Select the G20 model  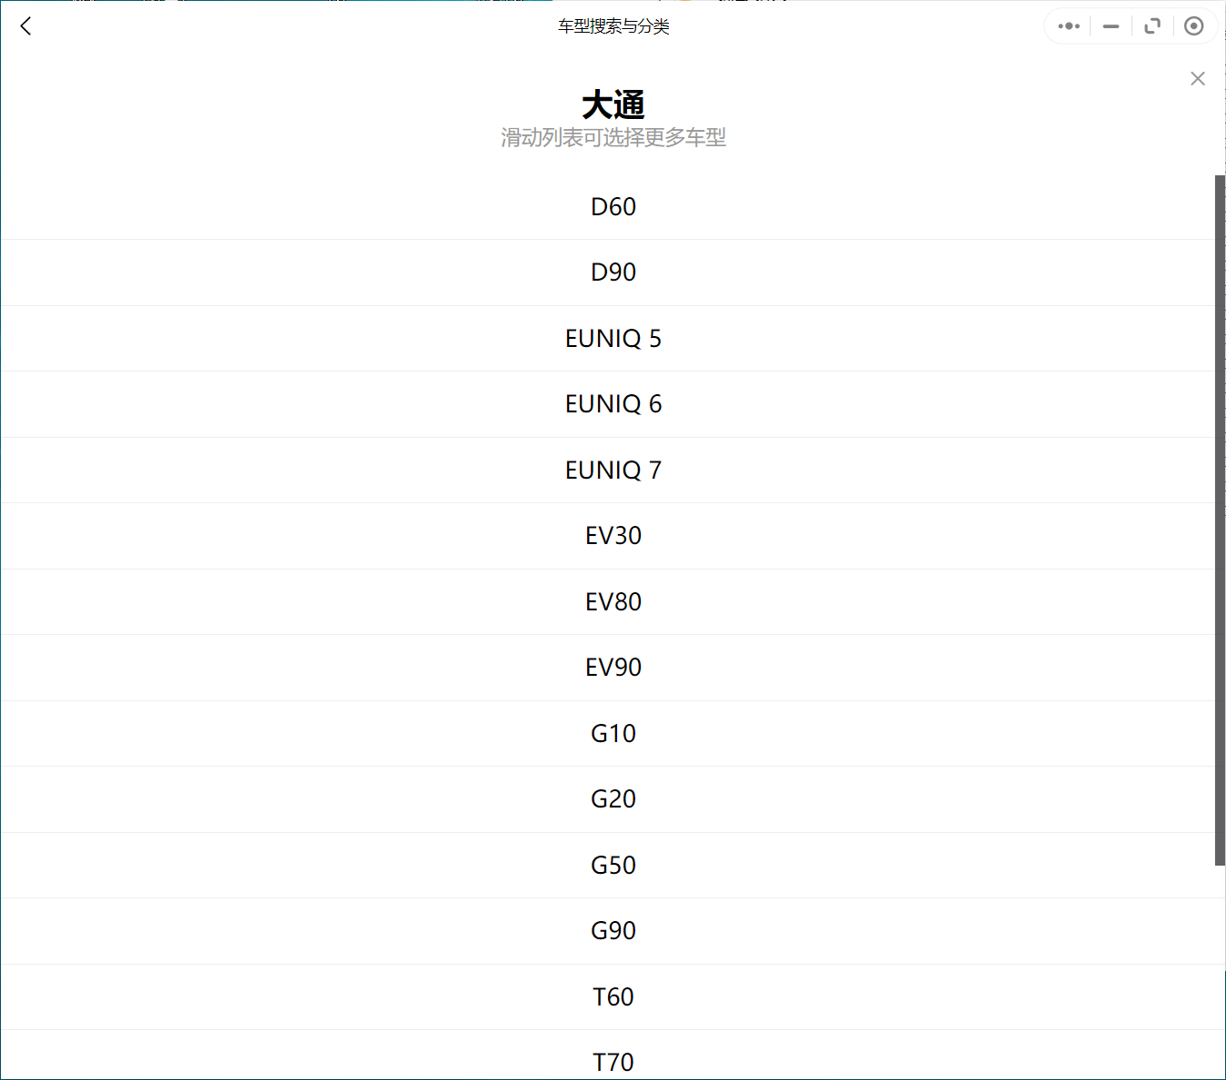pos(613,799)
